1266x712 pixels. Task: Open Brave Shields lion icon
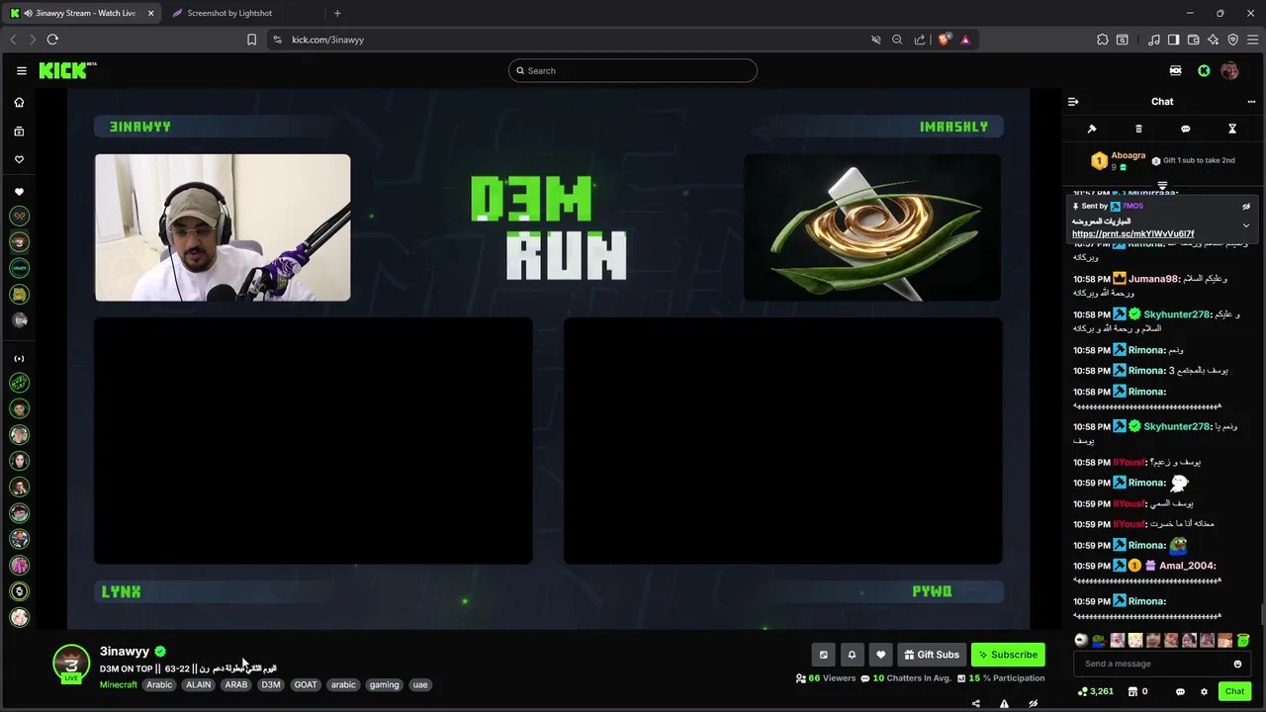coord(945,40)
